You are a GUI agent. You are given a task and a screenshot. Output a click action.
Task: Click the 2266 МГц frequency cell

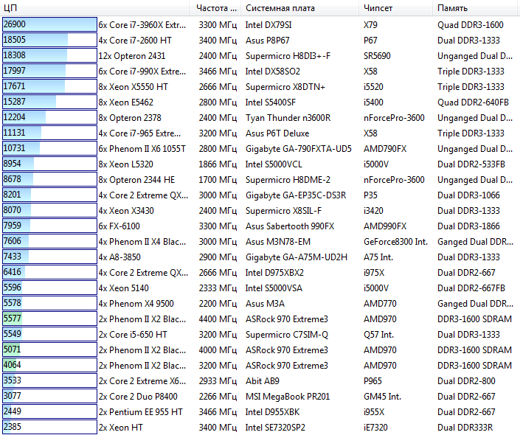[218, 396]
